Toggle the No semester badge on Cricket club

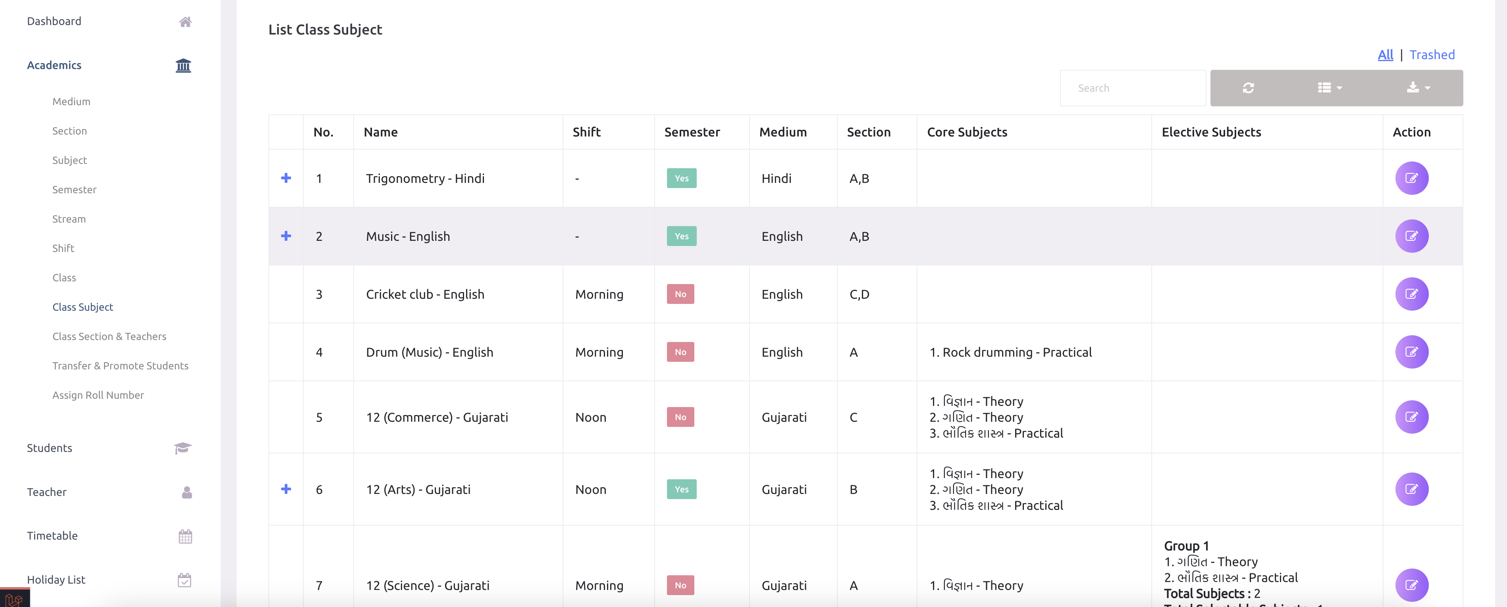click(679, 294)
